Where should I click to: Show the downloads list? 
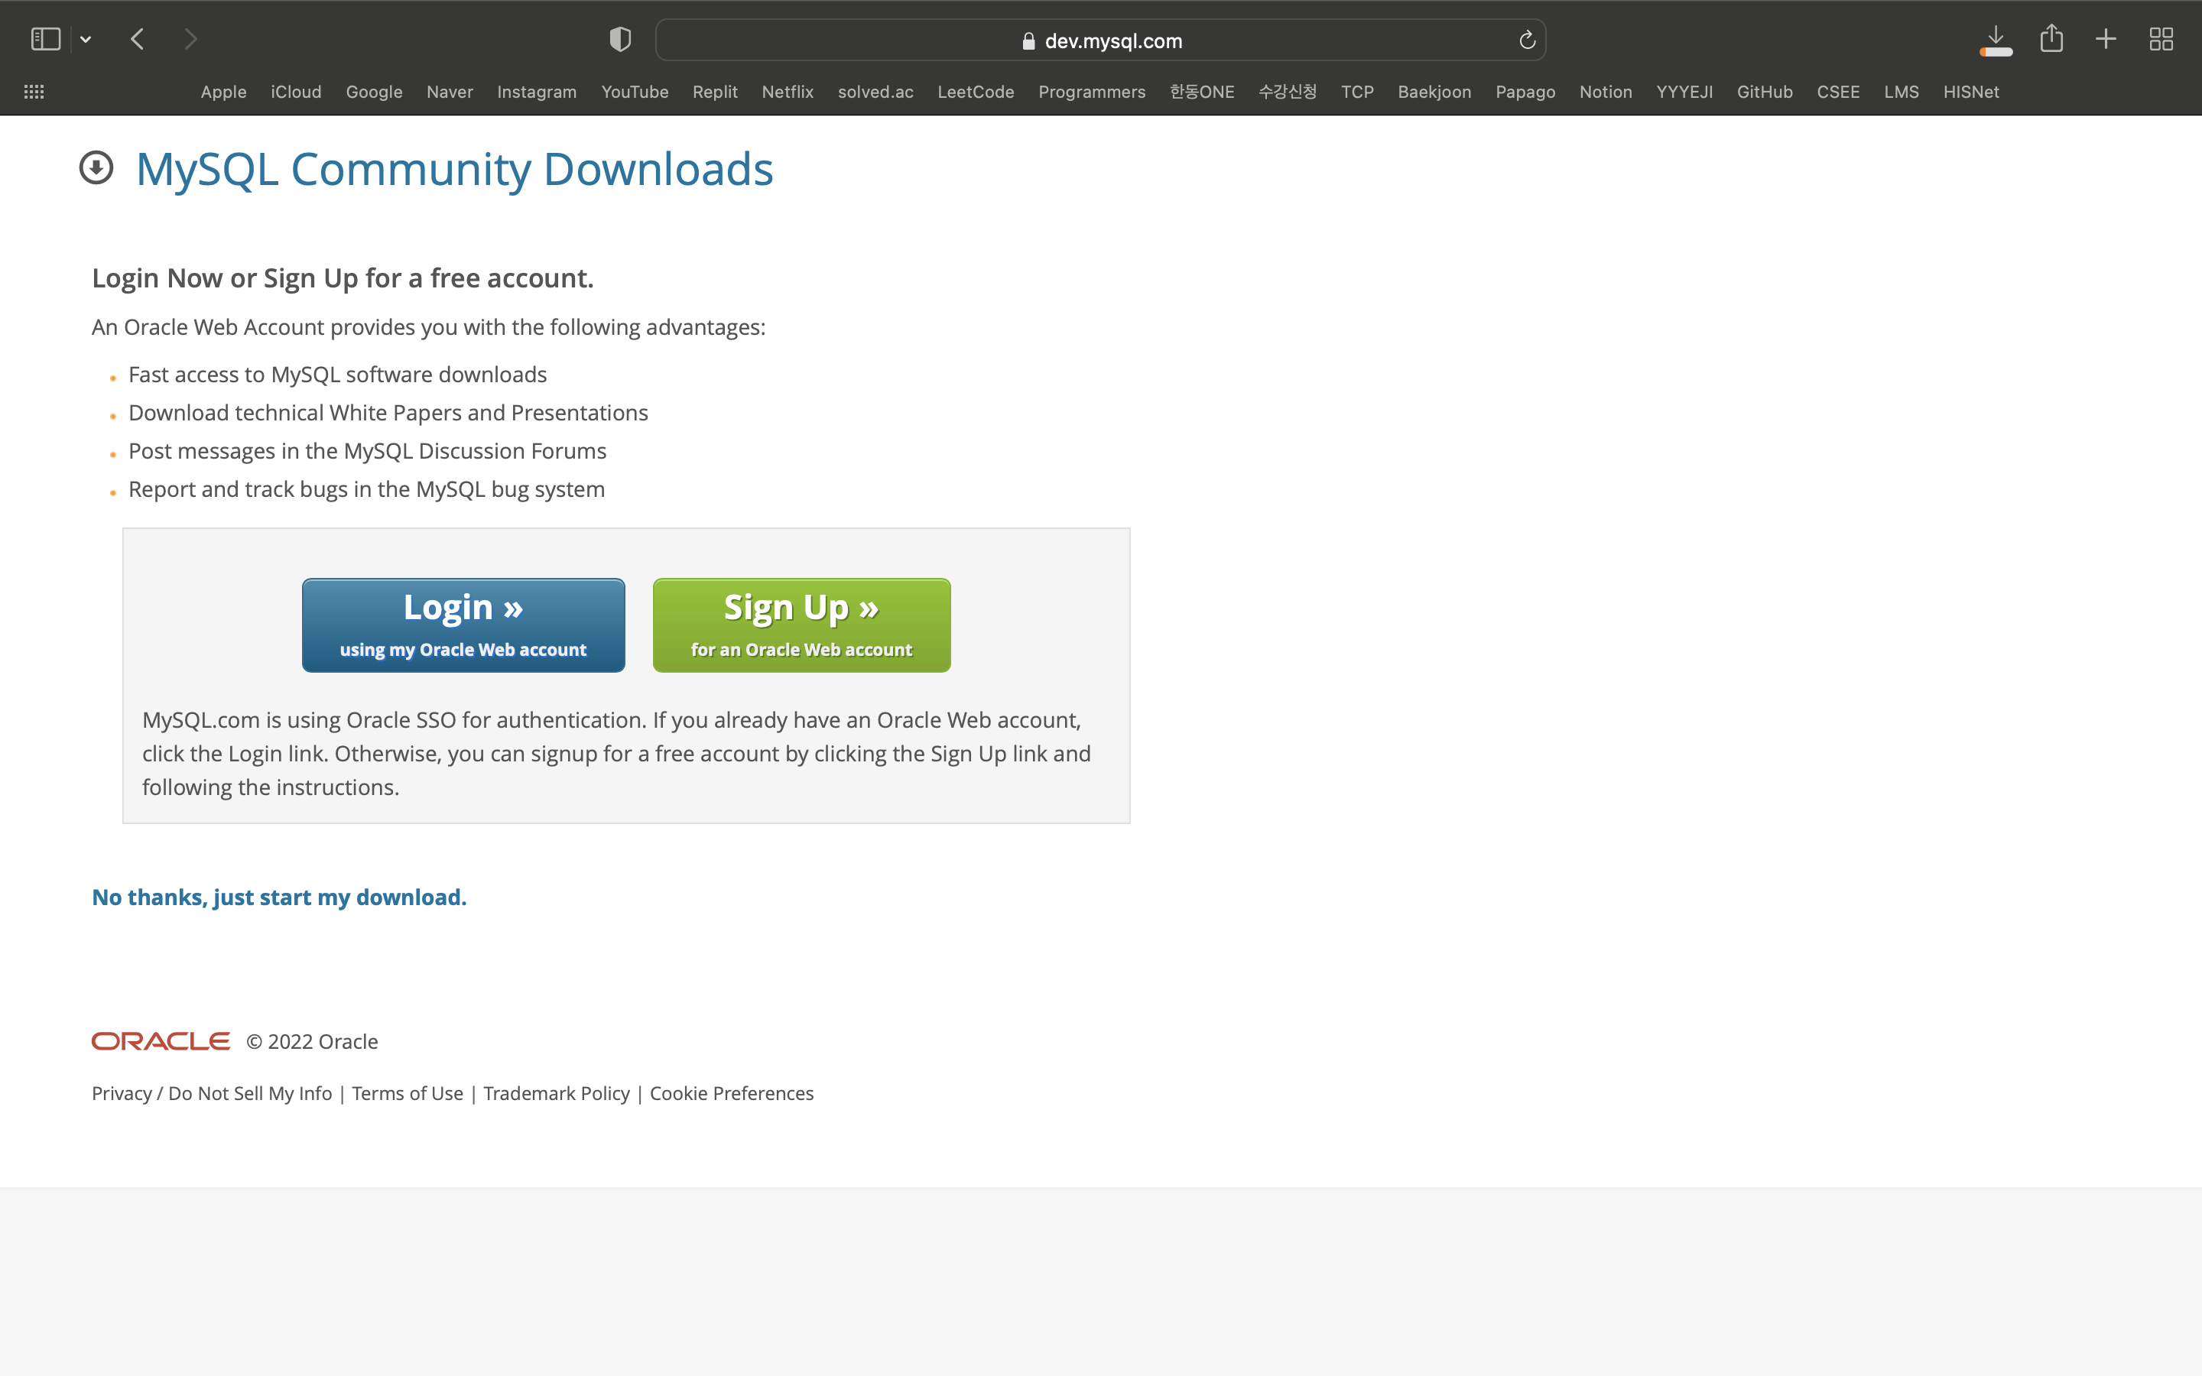coord(1996,39)
